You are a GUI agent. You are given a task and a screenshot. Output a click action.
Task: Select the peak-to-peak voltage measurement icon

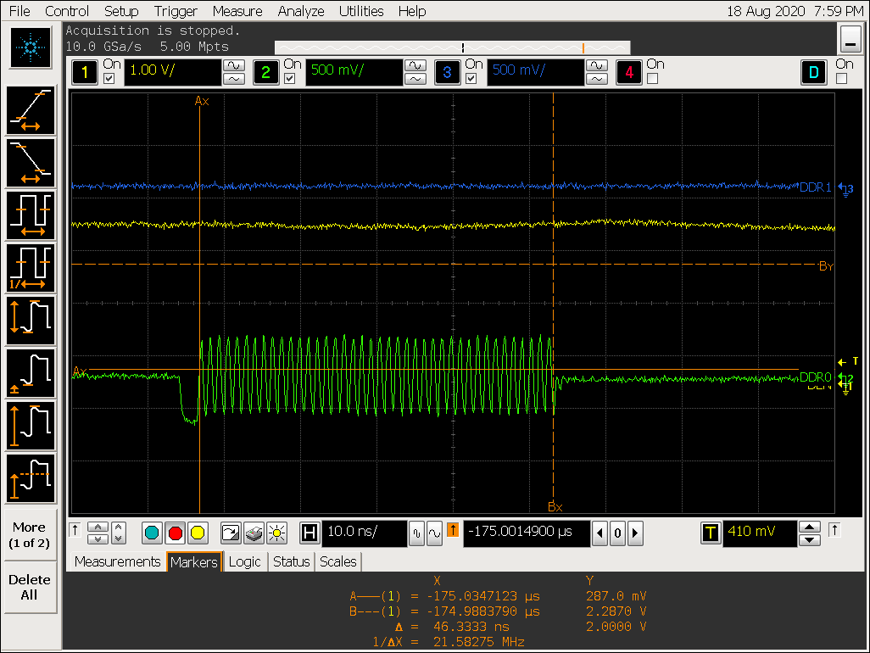[31, 321]
